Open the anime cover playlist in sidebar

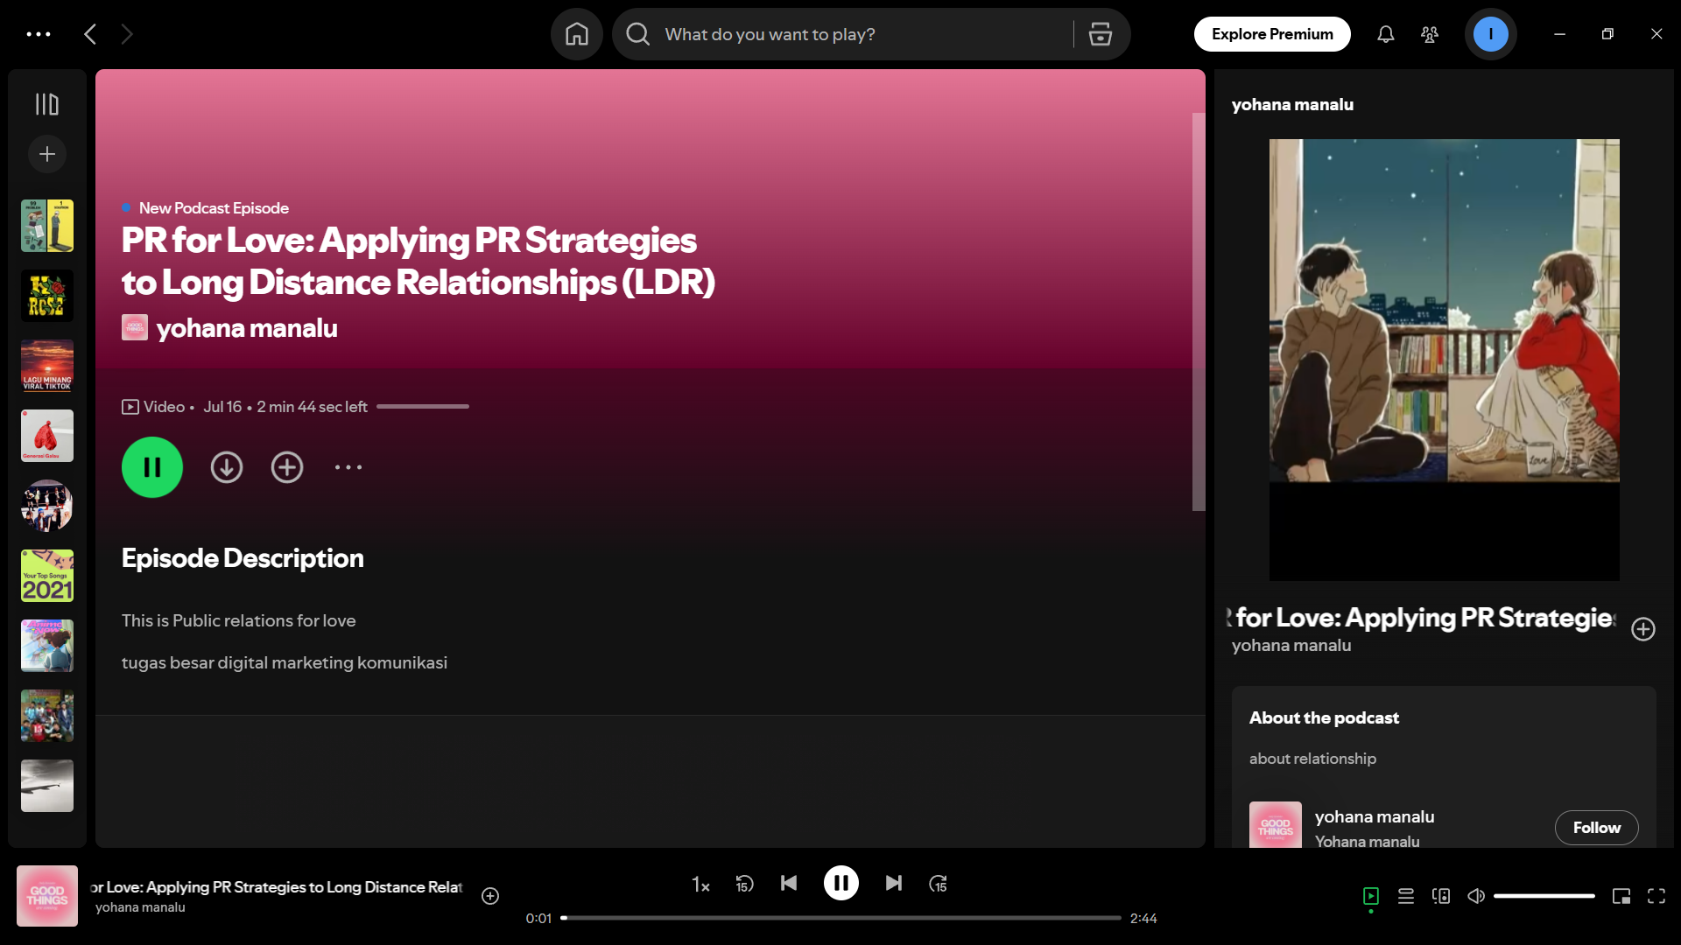pyautogui.click(x=47, y=646)
